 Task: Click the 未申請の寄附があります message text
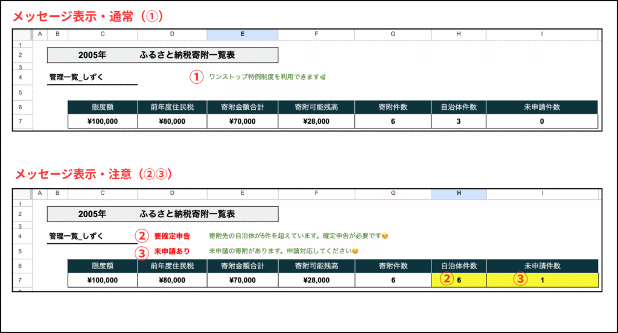pos(284,251)
